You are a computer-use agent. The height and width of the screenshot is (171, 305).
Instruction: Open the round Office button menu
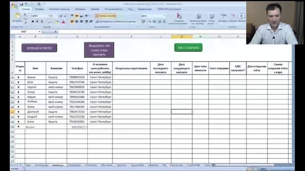[15, 6]
